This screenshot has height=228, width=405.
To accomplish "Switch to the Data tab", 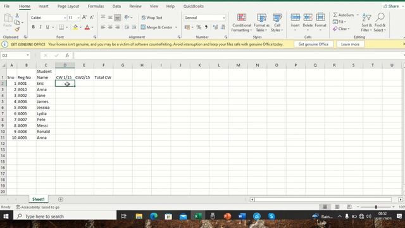I will (x=116, y=6).
